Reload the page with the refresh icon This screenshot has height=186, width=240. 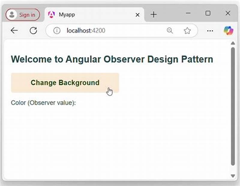pos(33,30)
